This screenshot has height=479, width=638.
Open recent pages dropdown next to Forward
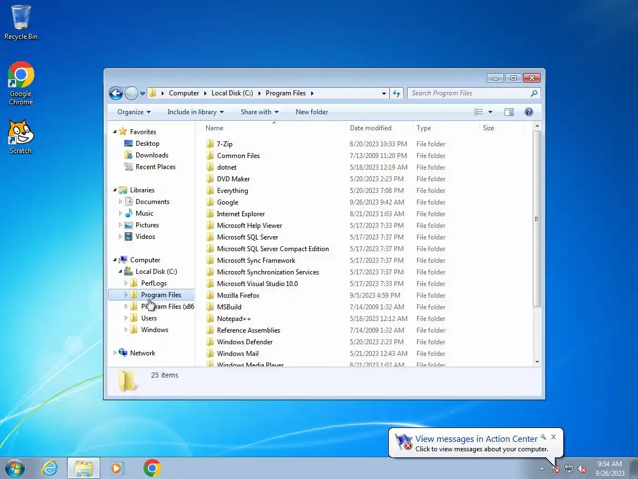click(142, 93)
